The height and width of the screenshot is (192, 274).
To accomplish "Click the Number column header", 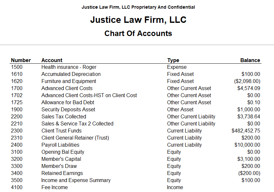I will (21, 60).
